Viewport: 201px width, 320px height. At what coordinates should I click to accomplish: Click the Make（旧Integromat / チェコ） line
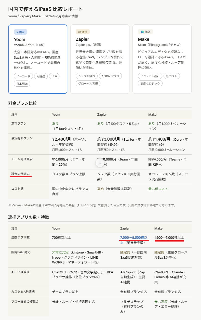pos(160,45)
